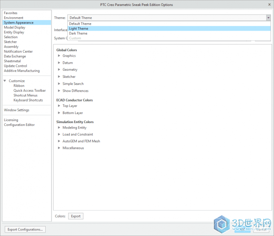Screen dimensions: 274x236
Task: Expand Load and Constraint colors
Action: 59,135
